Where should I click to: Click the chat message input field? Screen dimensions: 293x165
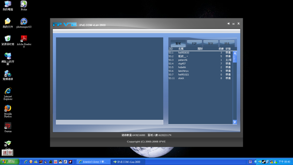[109, 122]
